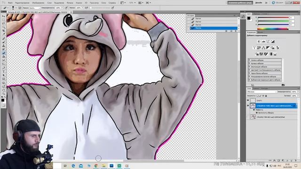Click the Brightness/Contrast adjustment icon
This screenshot has width=301, height=169.
(x=259, y=41)
